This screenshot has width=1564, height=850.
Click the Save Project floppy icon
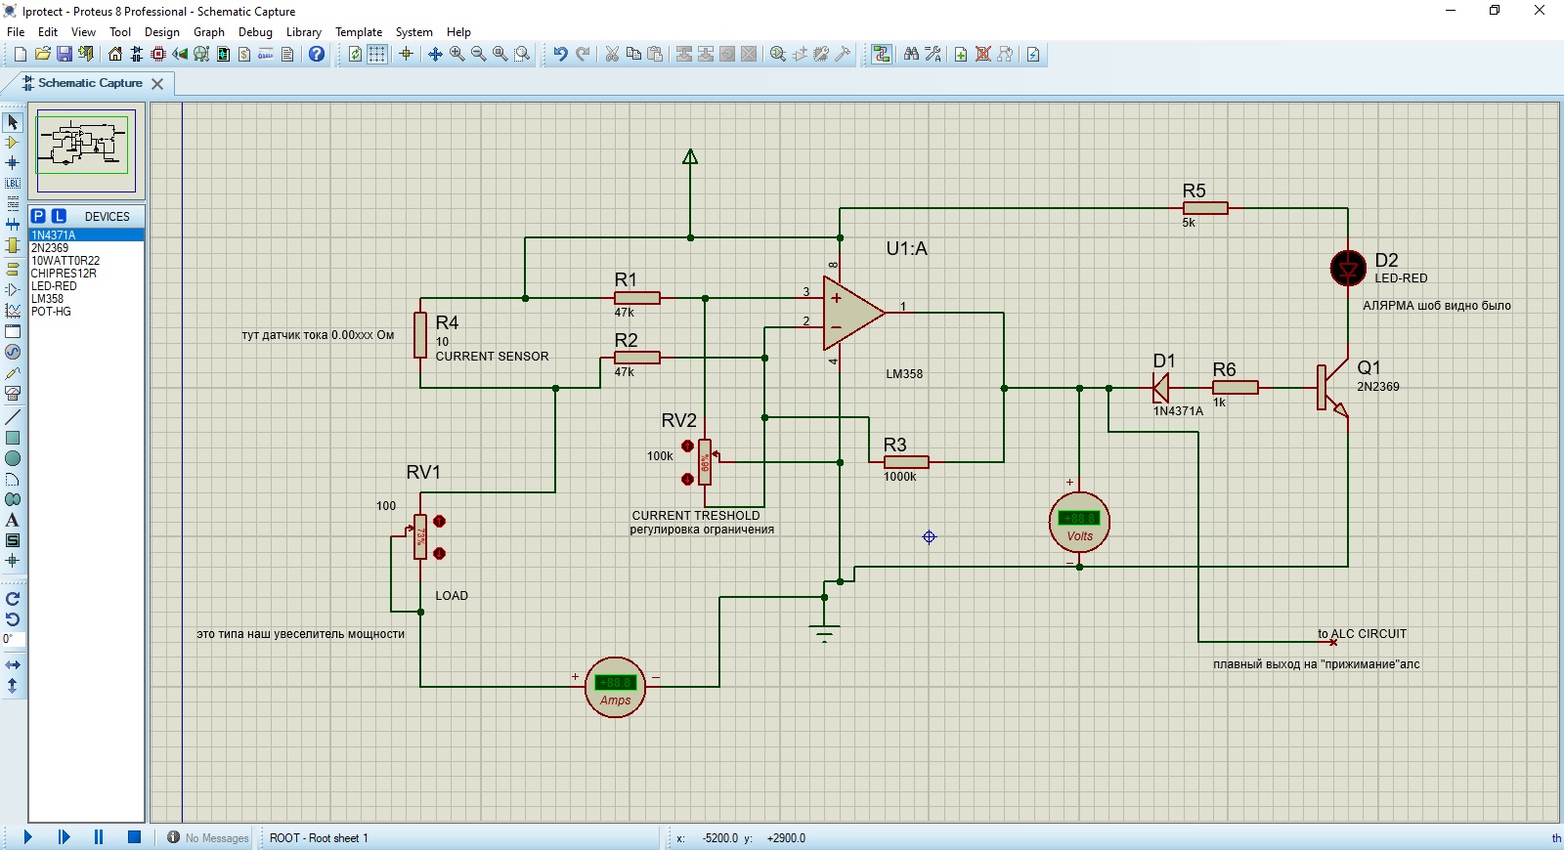(x=65, y=55)
